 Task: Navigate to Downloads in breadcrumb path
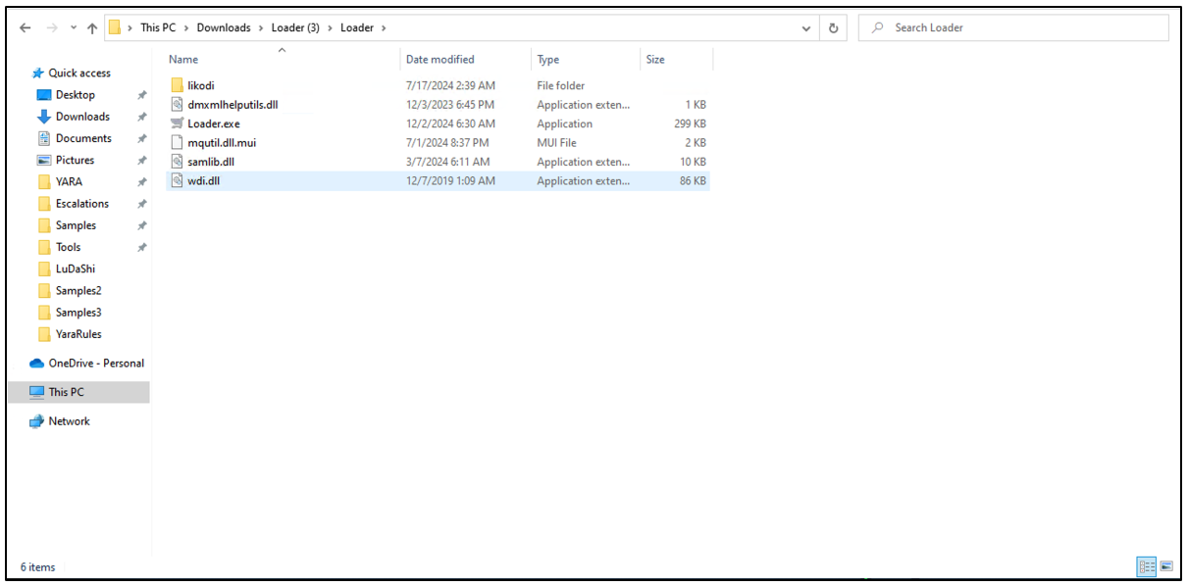coord(224,28)
